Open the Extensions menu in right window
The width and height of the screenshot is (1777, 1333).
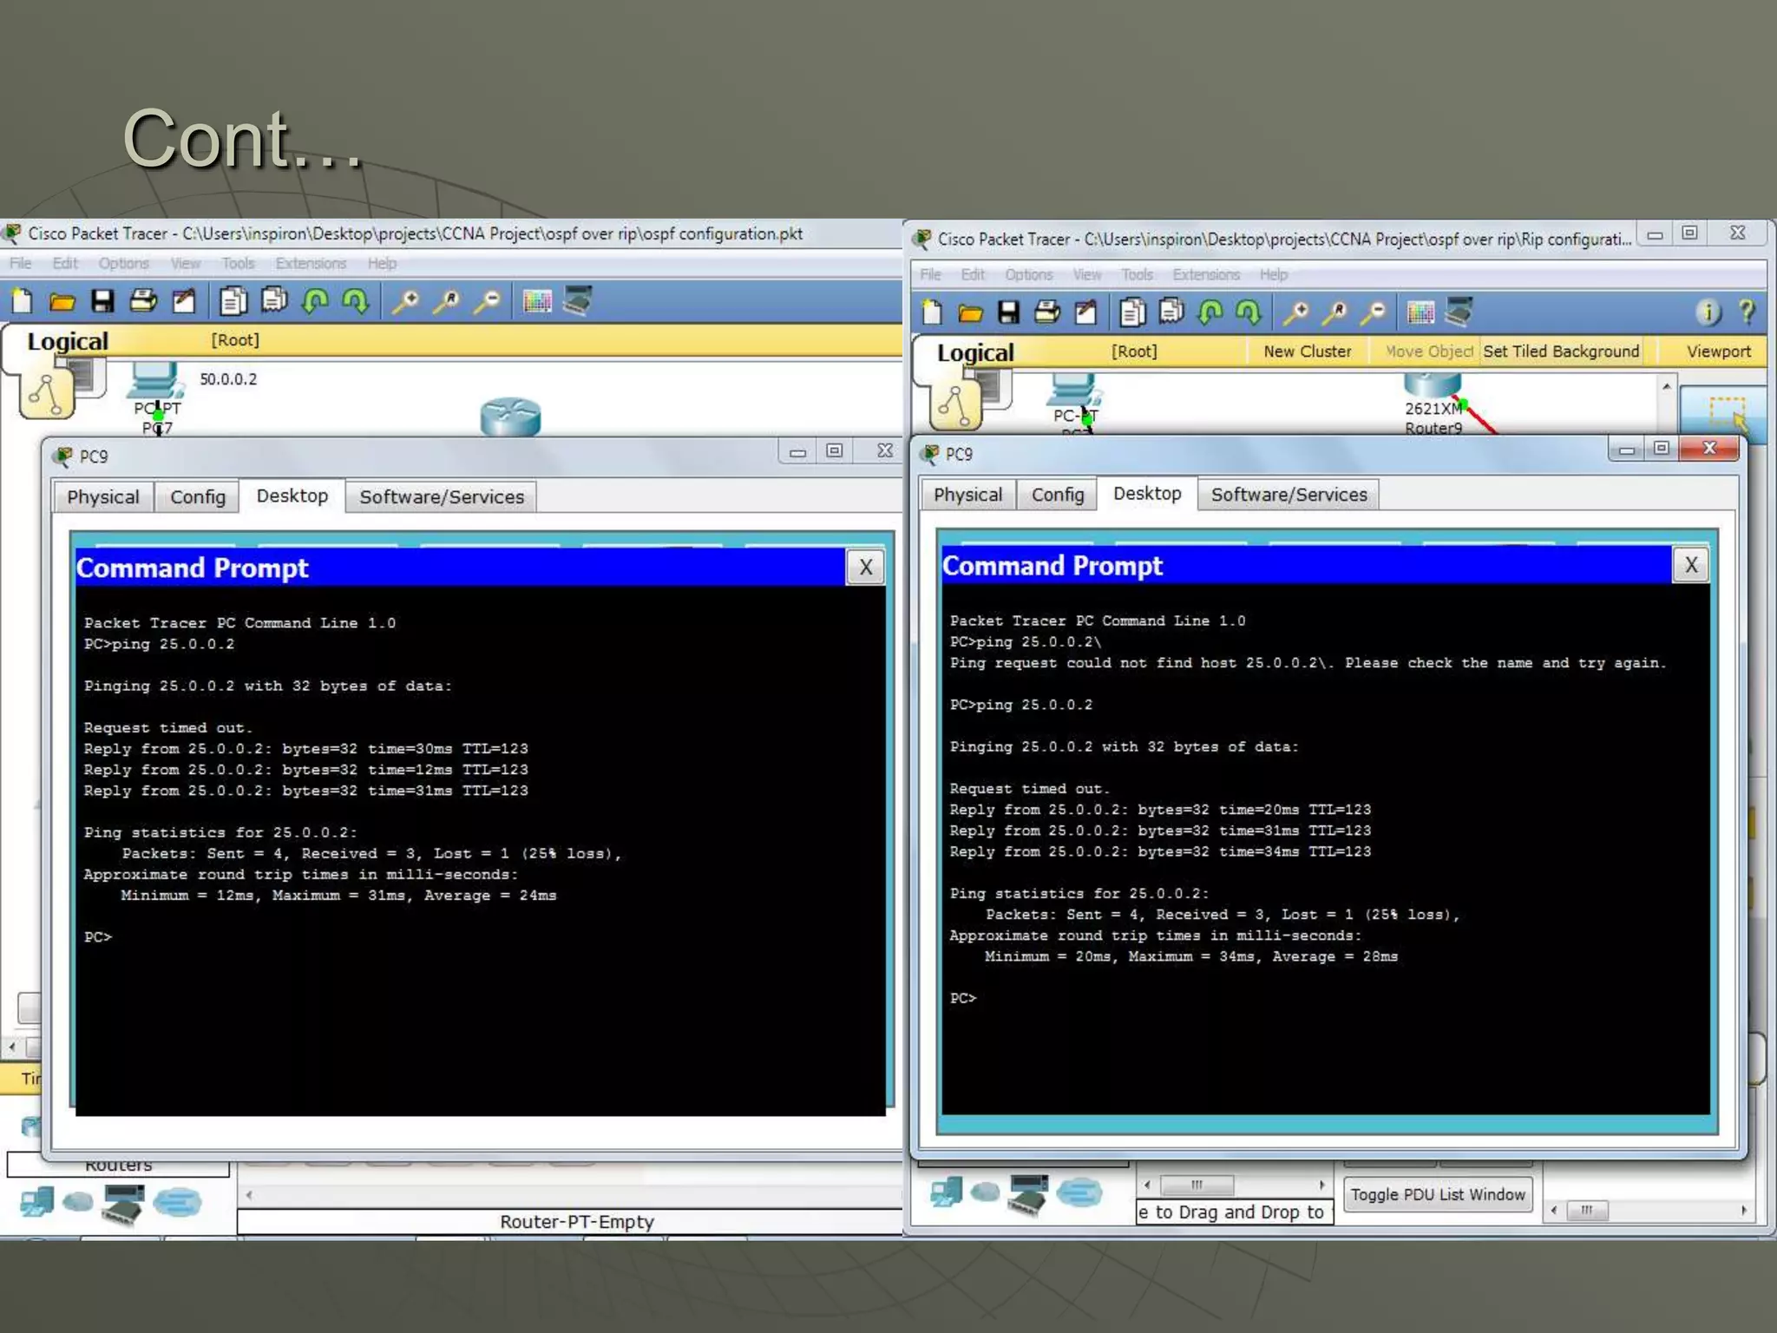1205,274
